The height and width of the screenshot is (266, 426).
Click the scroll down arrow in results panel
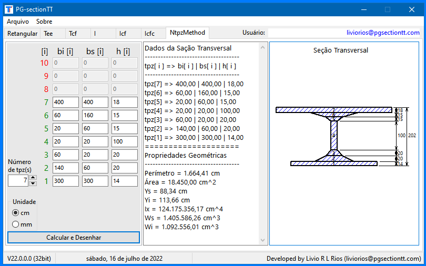click(x=262, y=240)
